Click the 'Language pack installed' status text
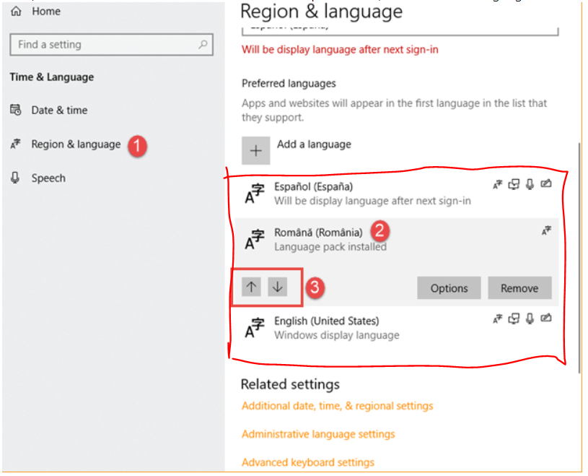 tap(330, 247)
